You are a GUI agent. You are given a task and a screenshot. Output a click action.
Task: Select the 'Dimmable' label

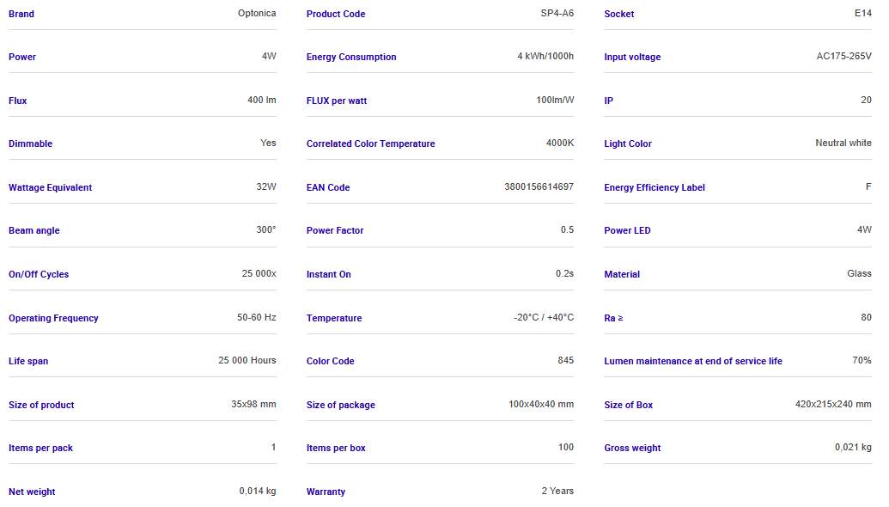pos(30,144)
